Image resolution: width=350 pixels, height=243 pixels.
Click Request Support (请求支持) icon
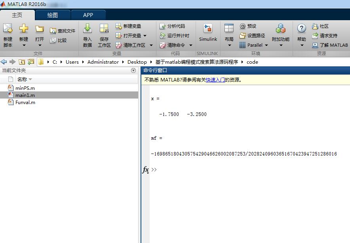315,36
